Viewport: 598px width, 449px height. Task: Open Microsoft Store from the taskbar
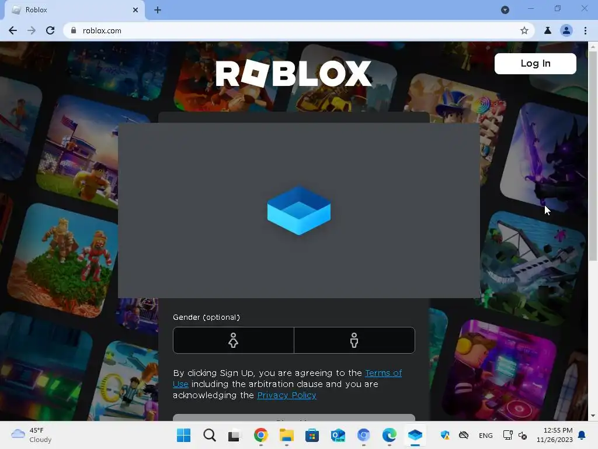pyautogui.click(x=312, y=435)
